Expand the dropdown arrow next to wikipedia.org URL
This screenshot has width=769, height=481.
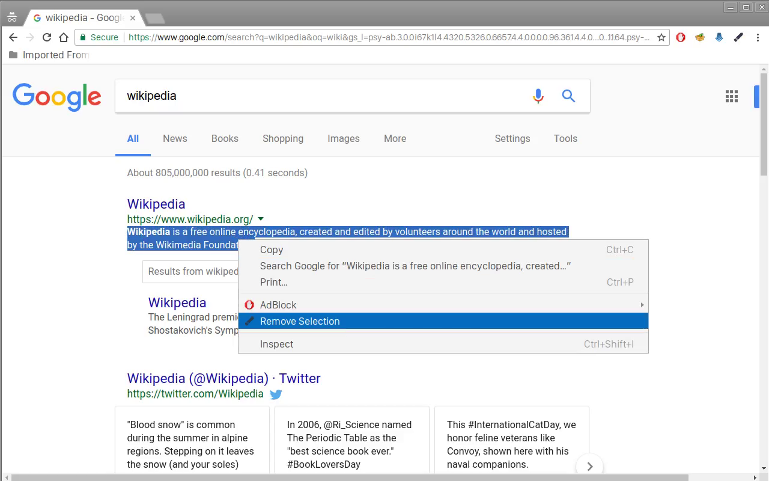[261, 219]
